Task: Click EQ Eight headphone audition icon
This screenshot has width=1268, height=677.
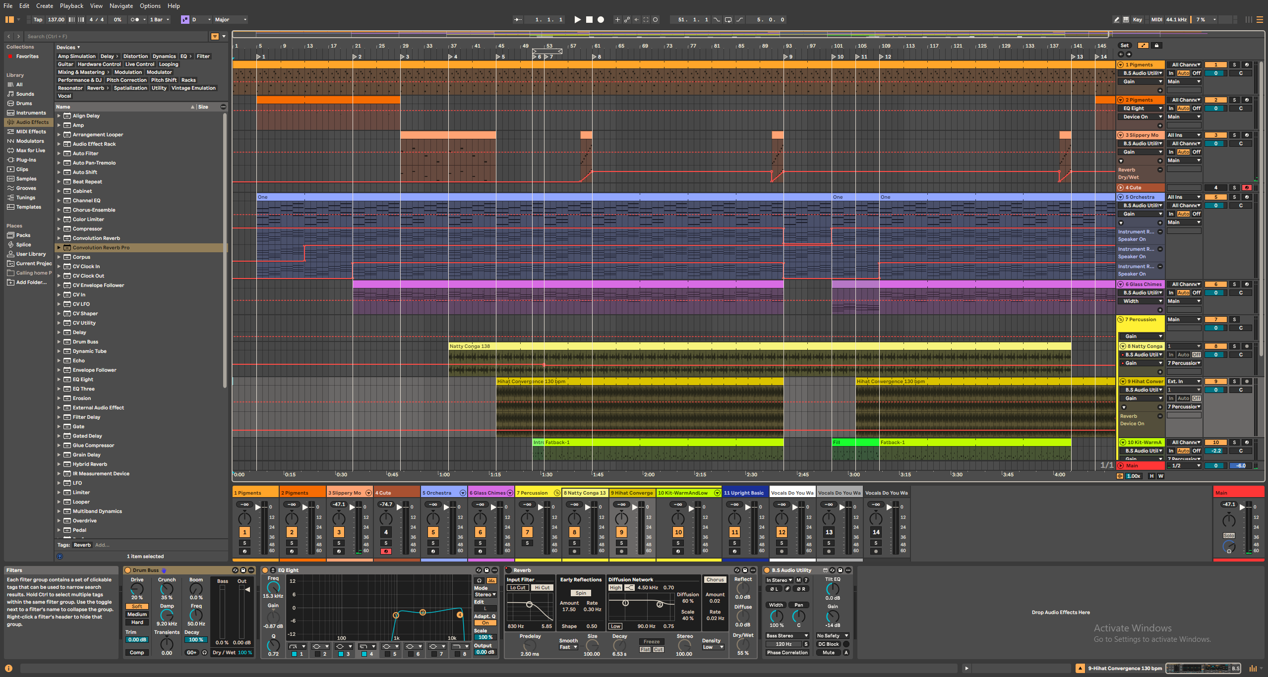Action: pos(479,580)
